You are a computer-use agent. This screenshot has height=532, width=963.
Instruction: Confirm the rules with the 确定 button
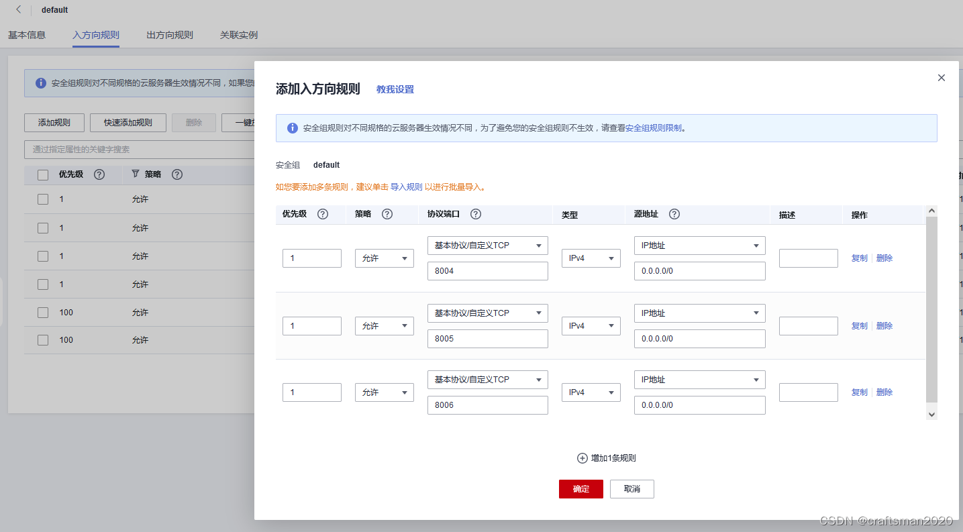(x=580, y=489)
